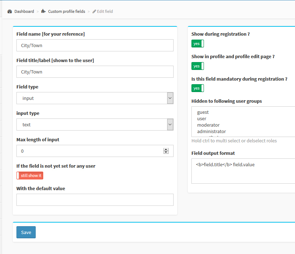Decrease max length with down arrow
295x254 pixels.
tap(166, 152)
